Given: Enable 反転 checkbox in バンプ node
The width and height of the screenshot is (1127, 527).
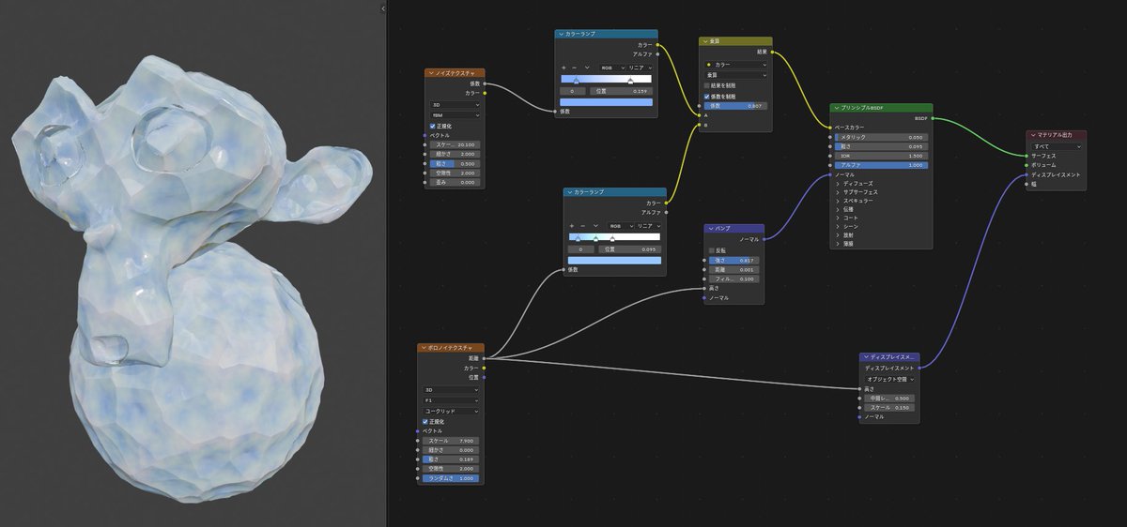Looking at the screenshot, I should (712, 250).
